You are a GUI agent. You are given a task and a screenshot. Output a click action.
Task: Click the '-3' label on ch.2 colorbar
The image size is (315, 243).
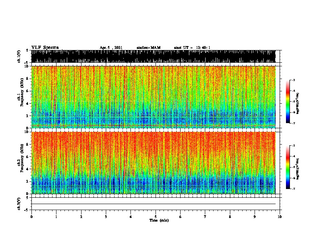point(294,146)
